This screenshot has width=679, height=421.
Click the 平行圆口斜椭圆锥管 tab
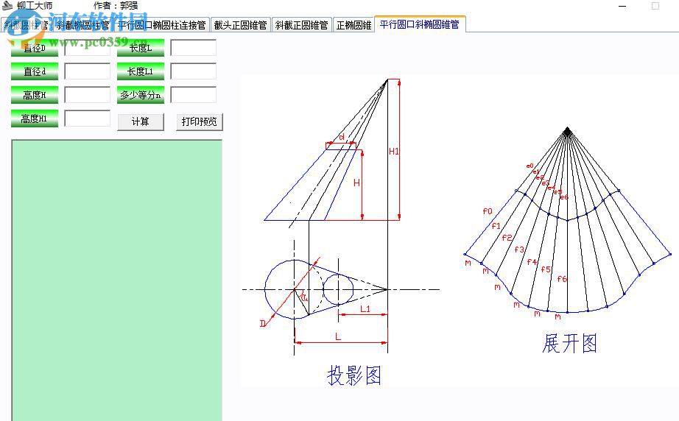click(420, 24)
